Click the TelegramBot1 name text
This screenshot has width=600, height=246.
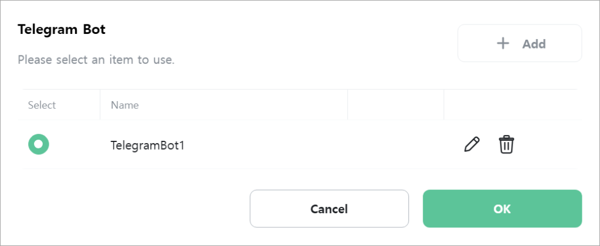click(x=147, y=145)
